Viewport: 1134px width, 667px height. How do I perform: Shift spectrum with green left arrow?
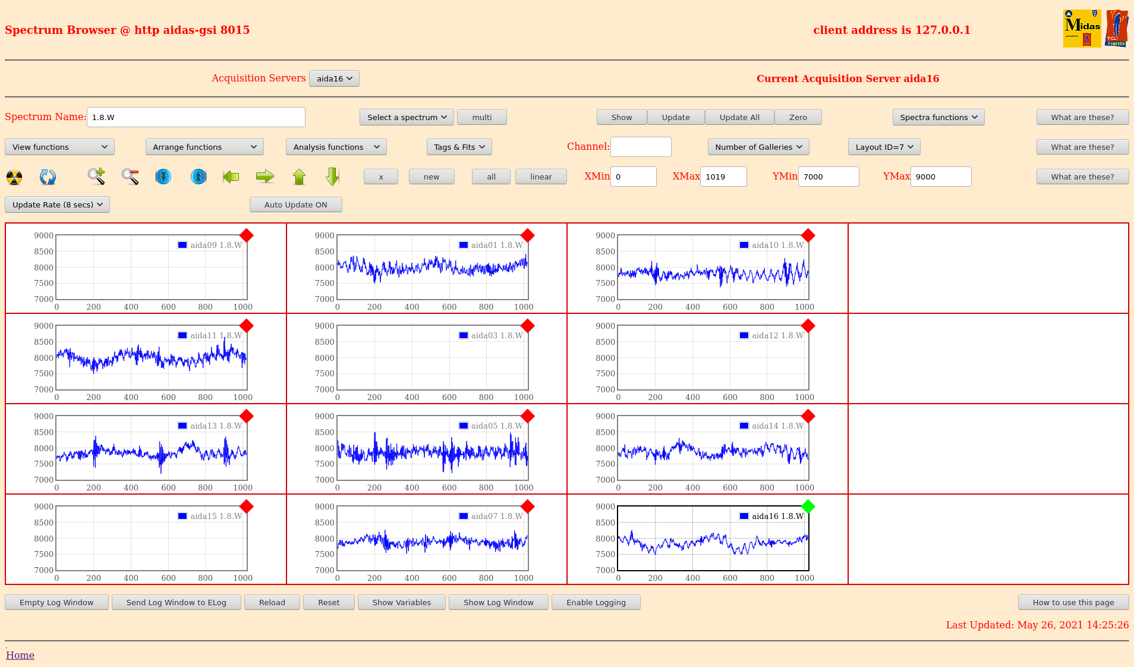231,177
